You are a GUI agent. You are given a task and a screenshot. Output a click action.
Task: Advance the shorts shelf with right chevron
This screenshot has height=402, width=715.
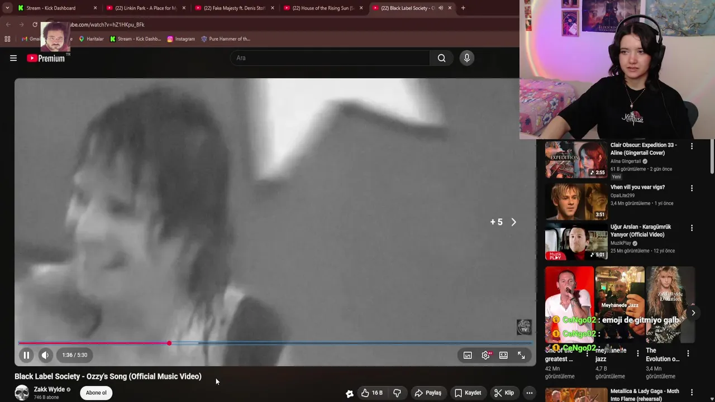point(693,313)
